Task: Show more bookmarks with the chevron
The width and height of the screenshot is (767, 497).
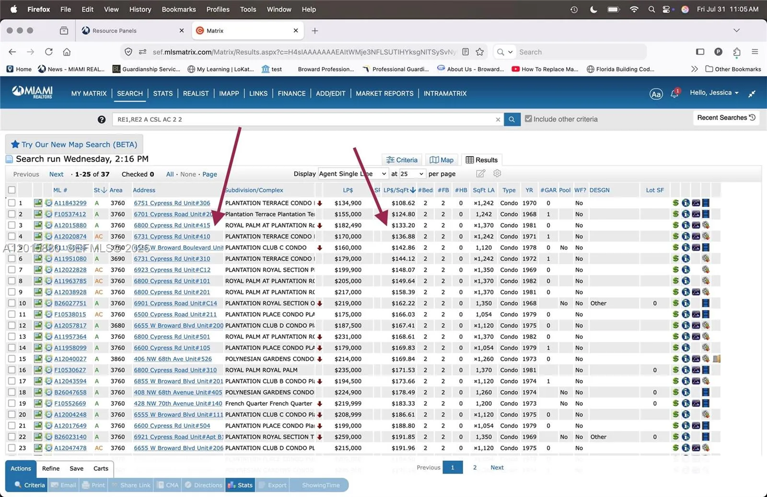Action: coord(694,69)
